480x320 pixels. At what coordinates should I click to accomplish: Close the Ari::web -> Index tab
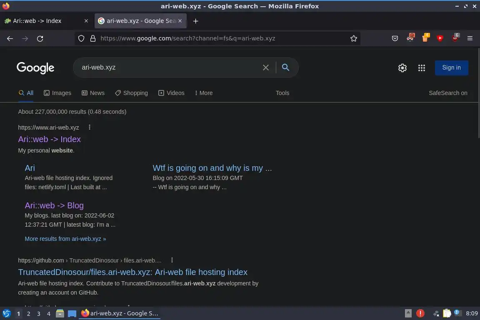tap(86, 21)
